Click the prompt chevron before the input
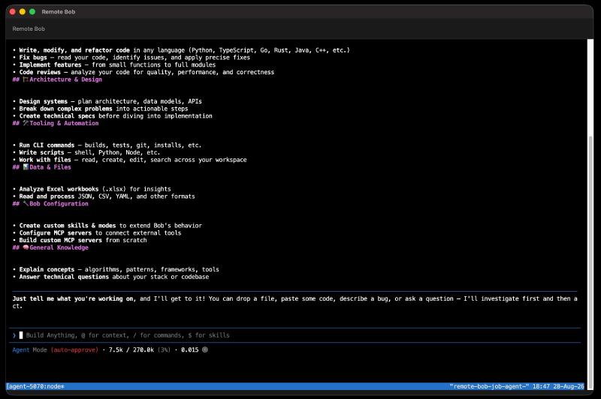The width and height of the screenshot is (601, 399). (14, 335)
